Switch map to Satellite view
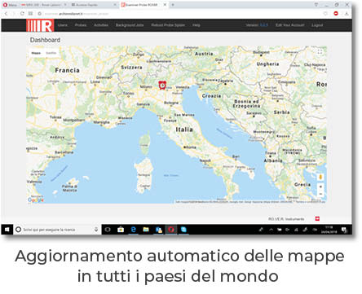 (51, 53)
